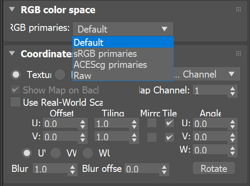Increase Map Channel with up arrow
The width and height of the screenshot is (250, 186).
click(232, 89)
